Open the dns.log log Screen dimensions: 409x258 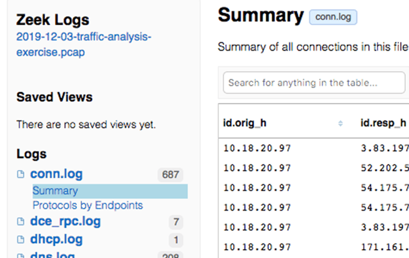(x=52, y=255)
